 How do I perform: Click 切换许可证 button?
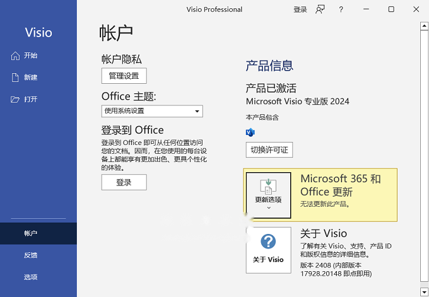(x=269, y=149)
